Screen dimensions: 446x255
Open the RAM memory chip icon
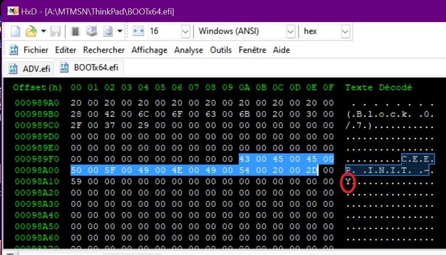75,31
